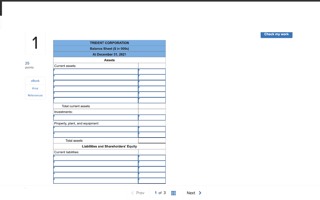This screenshot has height=200, width=320.
Task: Open the second account dropdown under Current assets
Action: (x=95, y=77)
